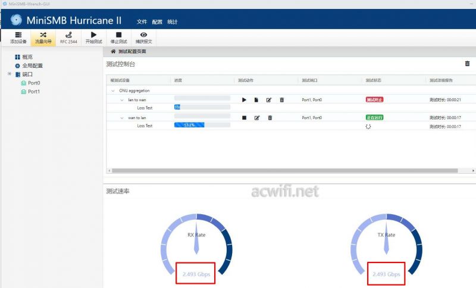
Task: Delete the wan to lan test
Action: (270, 118)
